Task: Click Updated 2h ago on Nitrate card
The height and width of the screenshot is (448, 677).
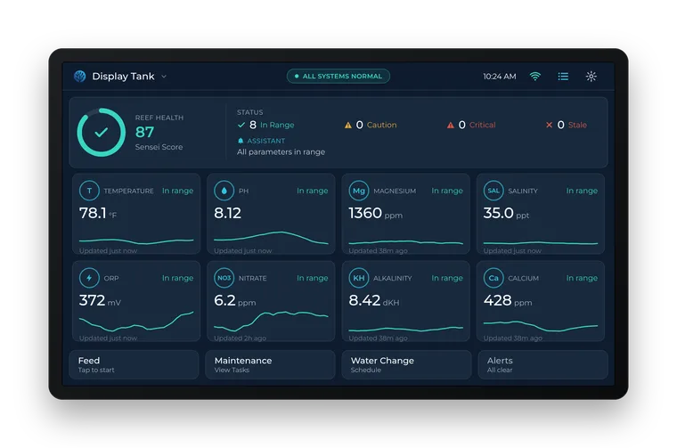Action: click(240, 338)
